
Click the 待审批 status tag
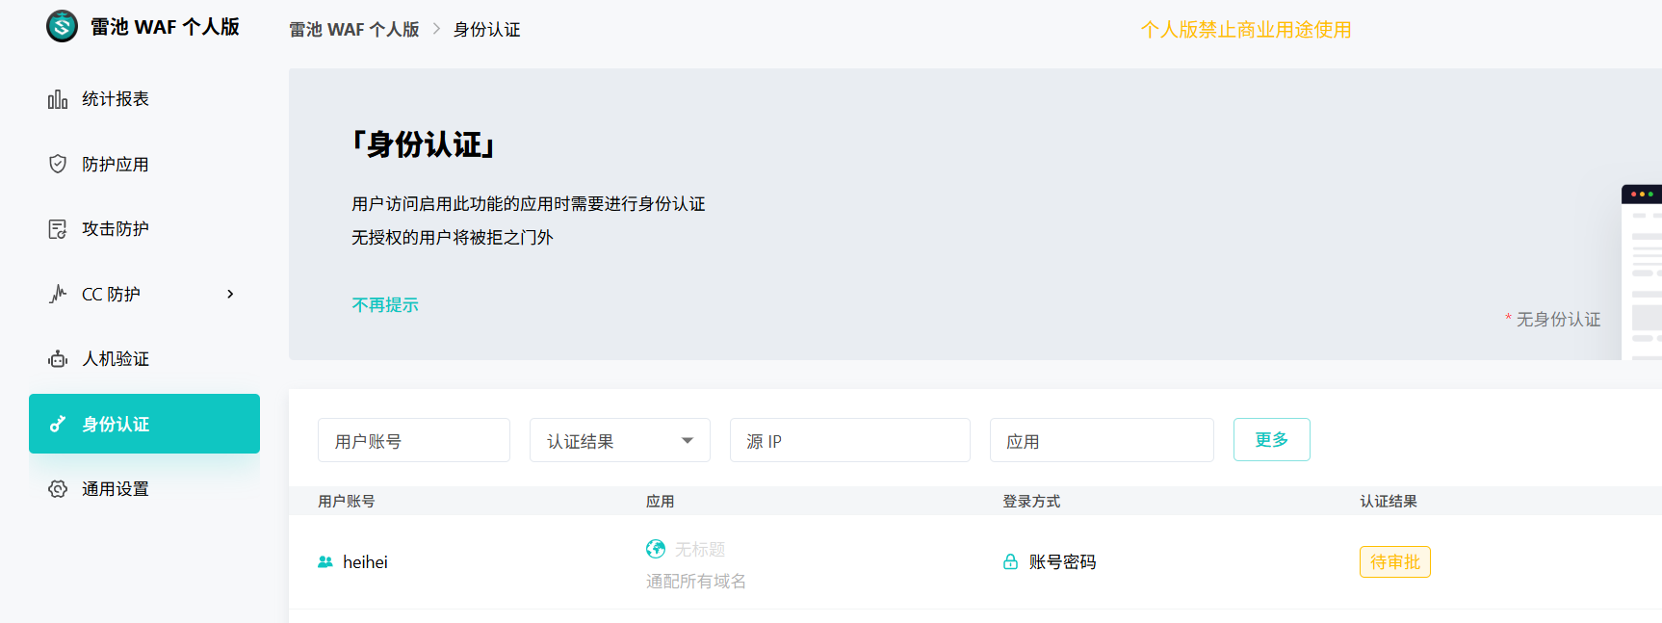tap(1395, 562)
